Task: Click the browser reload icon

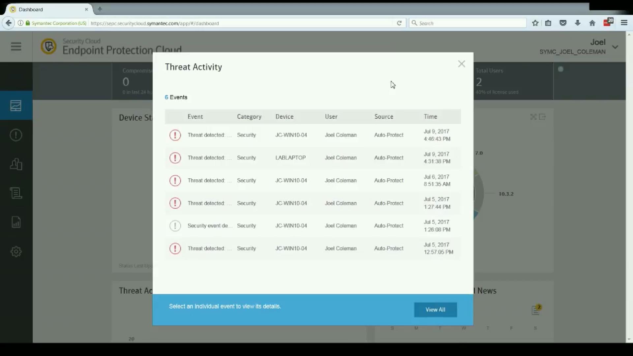Action: [x=399, y=23]
